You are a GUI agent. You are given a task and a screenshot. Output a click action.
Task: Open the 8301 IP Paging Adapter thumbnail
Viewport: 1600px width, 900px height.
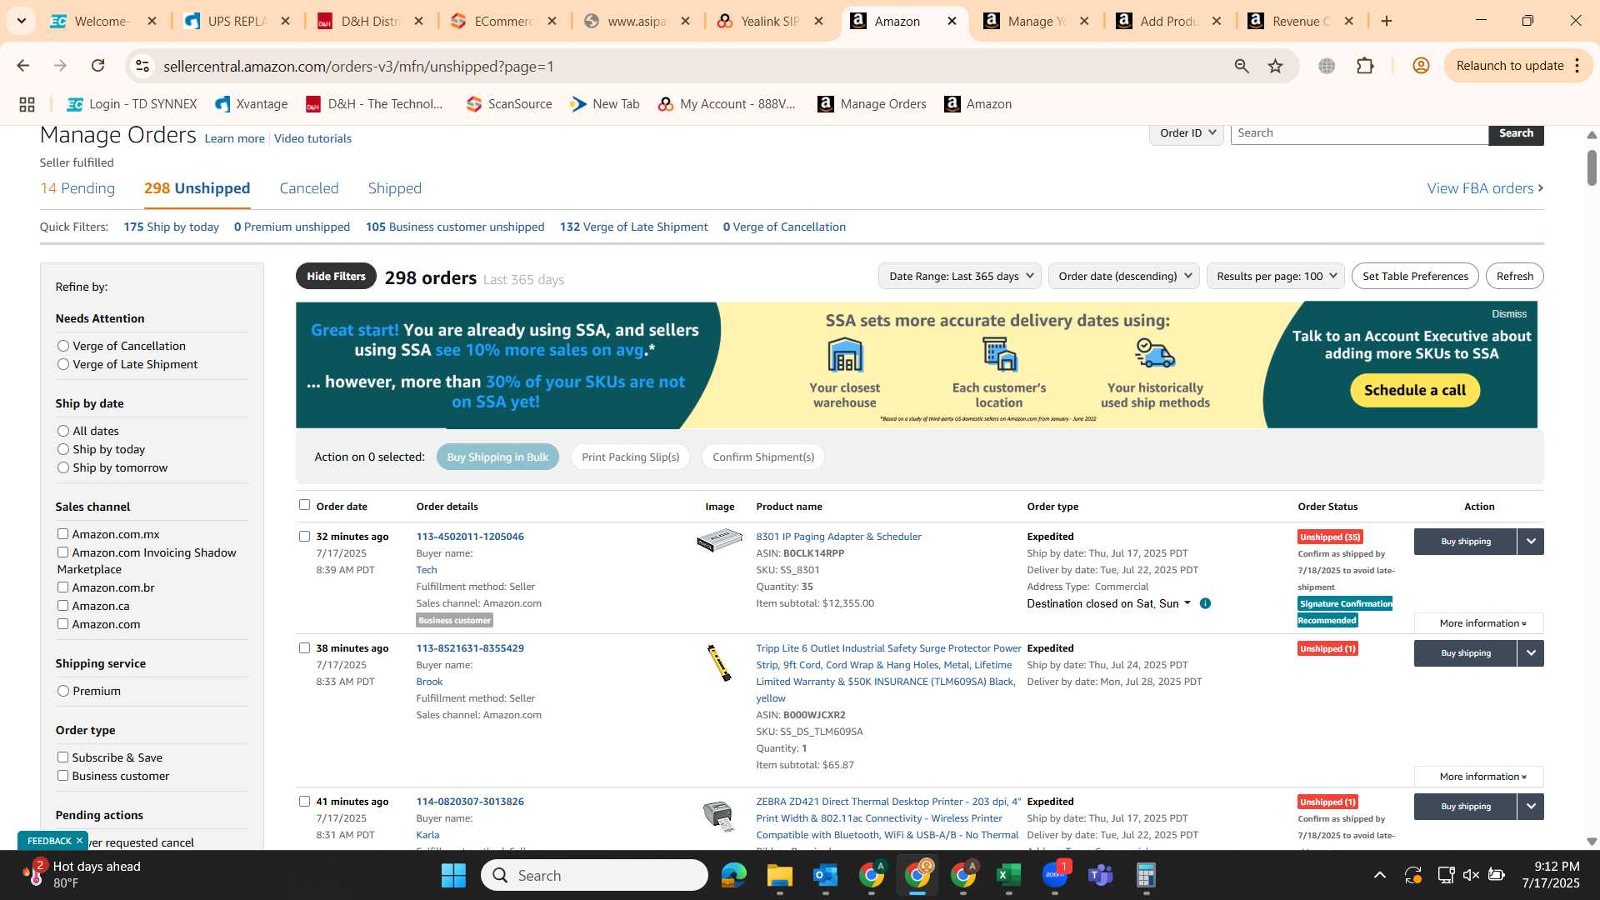tap(719, 540)
